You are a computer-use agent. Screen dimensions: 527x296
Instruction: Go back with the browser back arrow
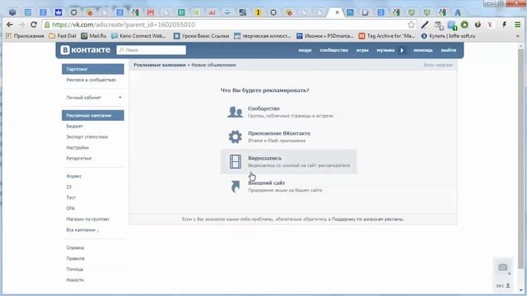coord(10,25)
